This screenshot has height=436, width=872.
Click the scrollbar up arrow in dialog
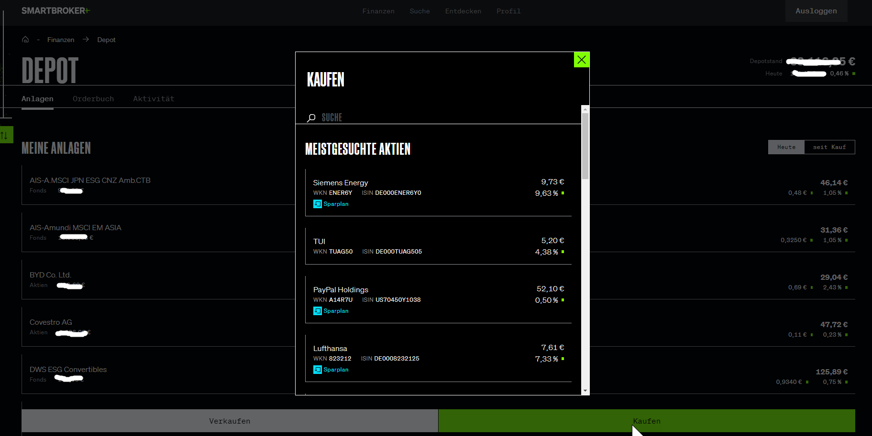[585, 109]
